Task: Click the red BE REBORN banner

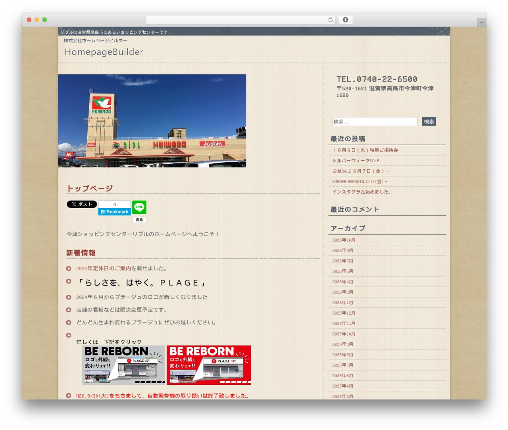Action: click(x=209, y=365)
